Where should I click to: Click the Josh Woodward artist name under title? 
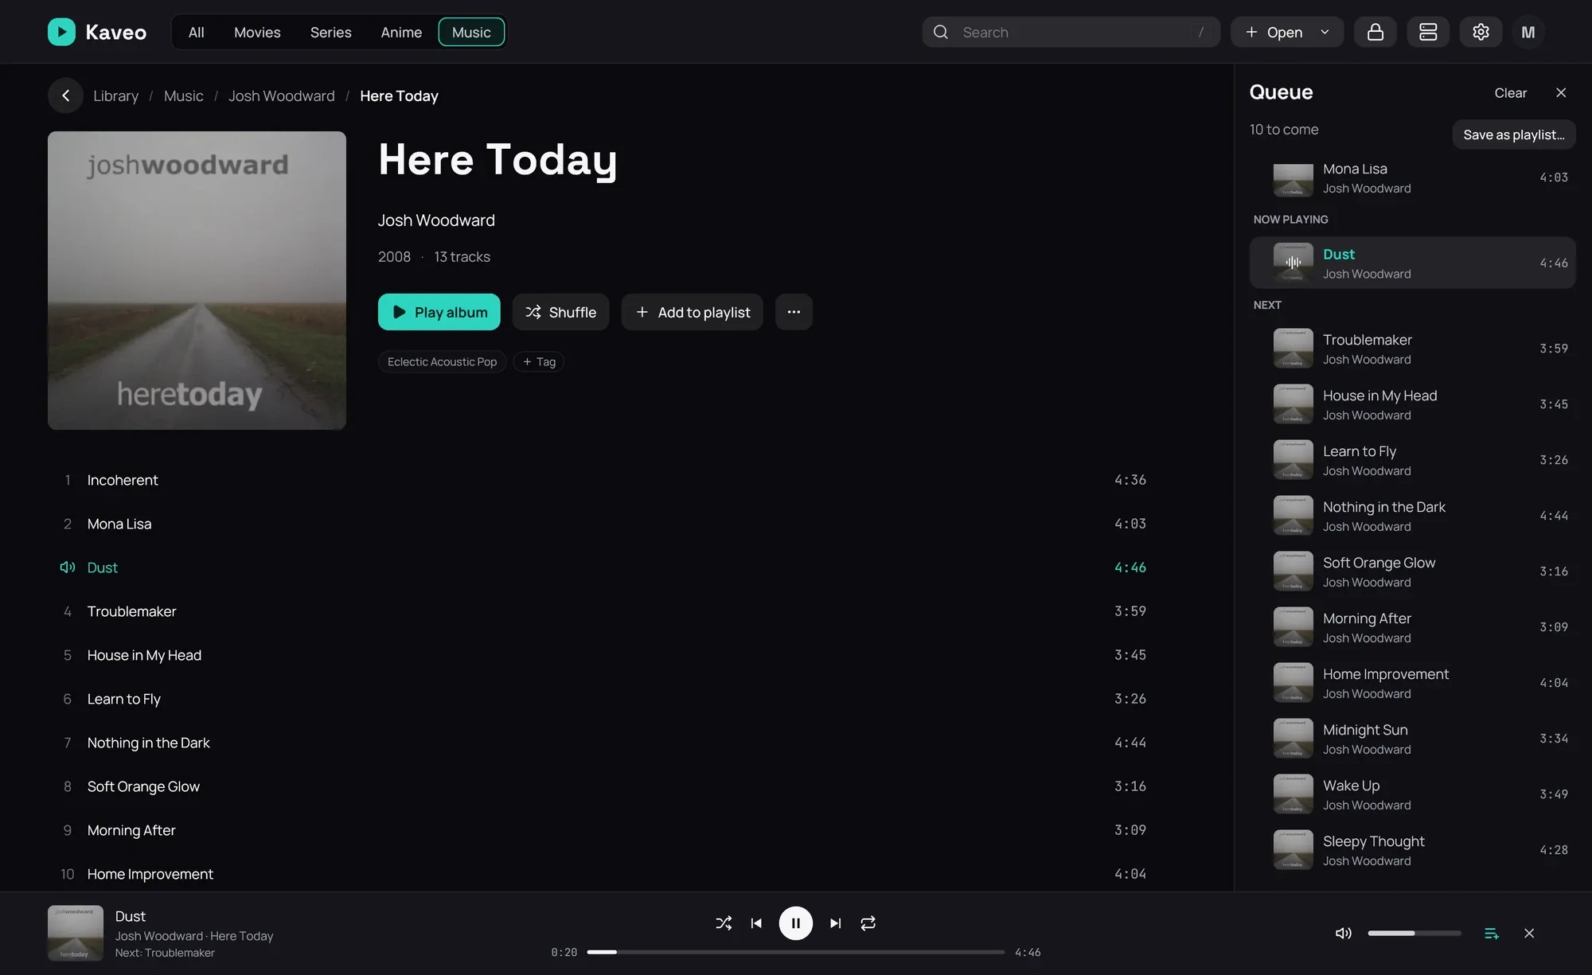coord(436,220)
